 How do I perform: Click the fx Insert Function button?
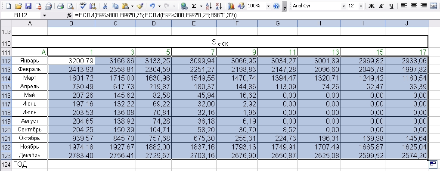click(x=69, y=16)
